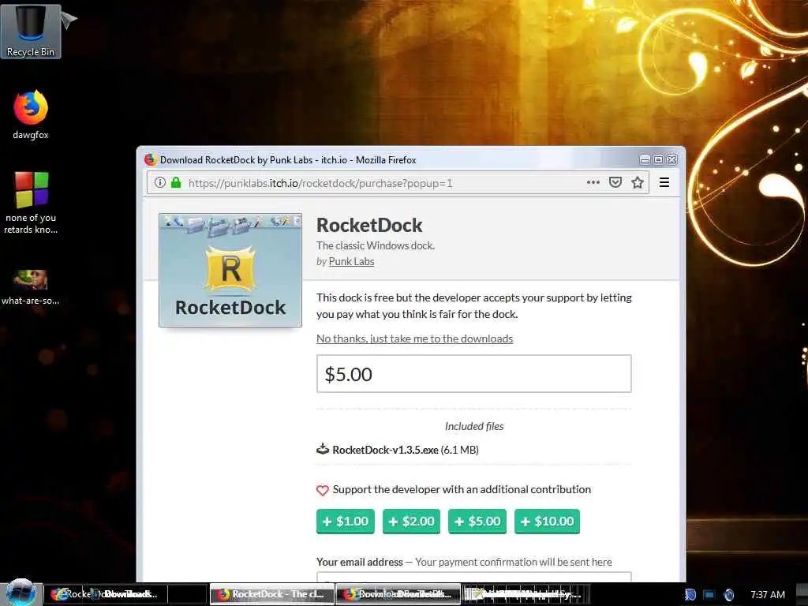Open the page actions three-dot menu
Image resolution: width=808 pixels, height=606 pixels.
(593, 182)
